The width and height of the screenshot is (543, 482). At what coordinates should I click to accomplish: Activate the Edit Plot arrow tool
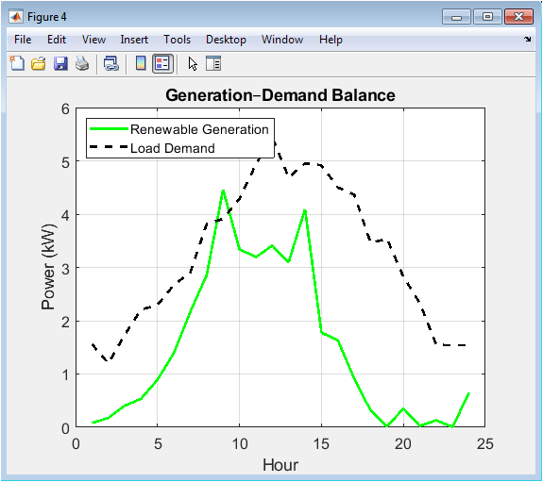(x=193, y=64)
